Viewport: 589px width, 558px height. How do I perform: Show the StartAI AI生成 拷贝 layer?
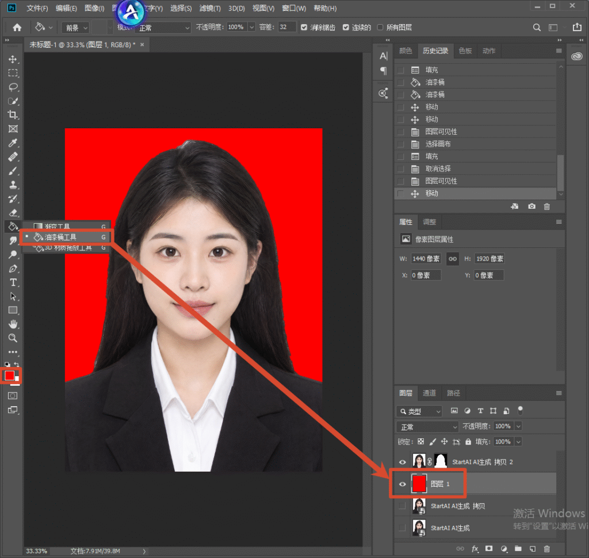pos(402,506)
